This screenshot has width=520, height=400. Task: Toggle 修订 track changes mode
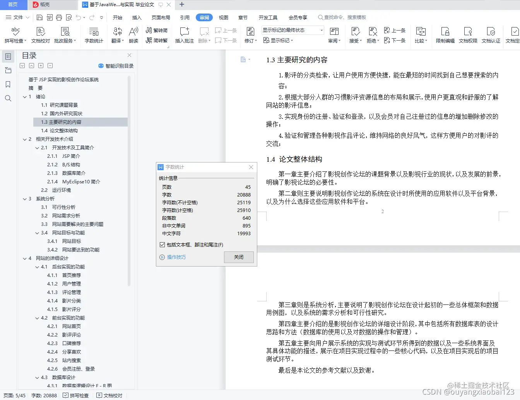click(250, 34)
